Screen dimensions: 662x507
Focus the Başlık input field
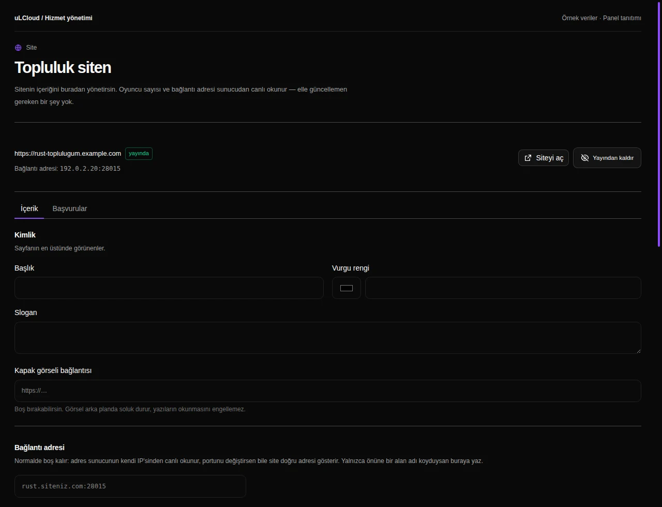pyautogui.click(x=169, y=288)
